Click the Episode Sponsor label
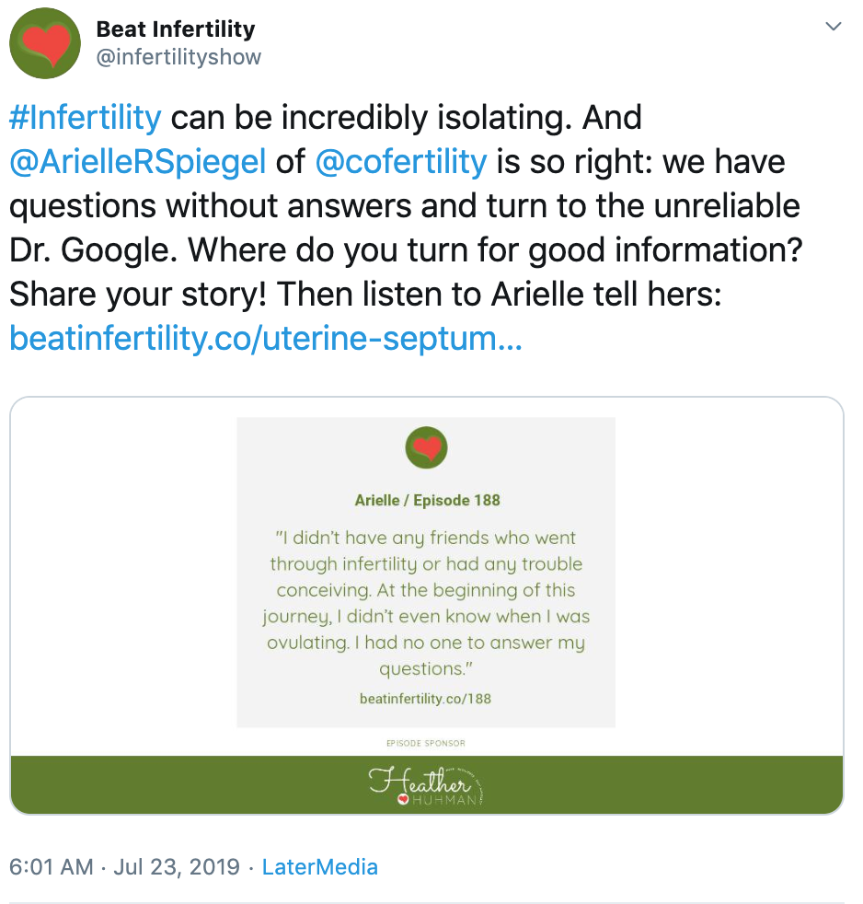 426,743
